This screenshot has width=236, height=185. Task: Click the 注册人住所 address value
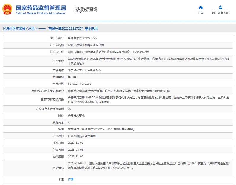pos(108,52)
